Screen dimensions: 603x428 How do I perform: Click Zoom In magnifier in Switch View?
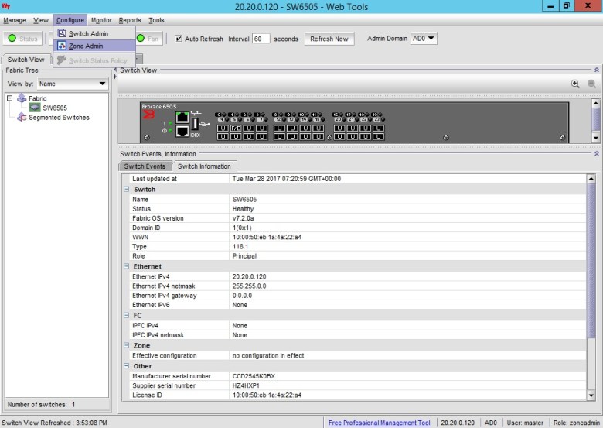point(575,84)
